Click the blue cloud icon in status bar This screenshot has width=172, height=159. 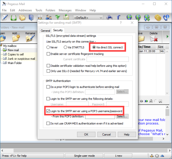(x=162, y=156)
